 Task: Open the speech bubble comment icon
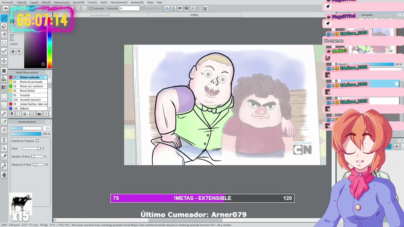(x=180, y=9)
